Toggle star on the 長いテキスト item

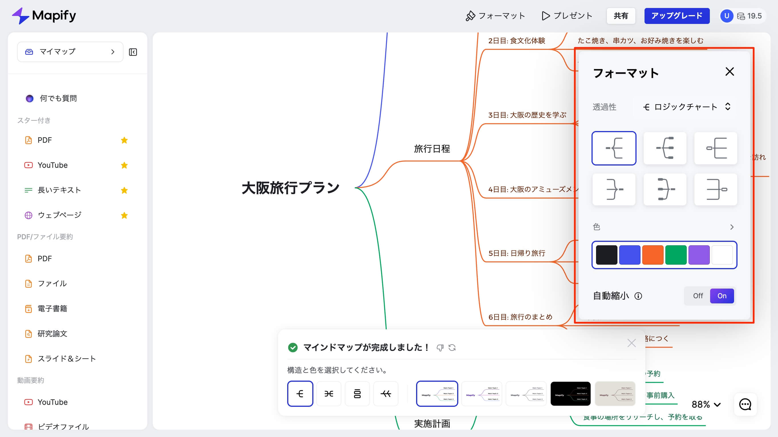[124, 190]
